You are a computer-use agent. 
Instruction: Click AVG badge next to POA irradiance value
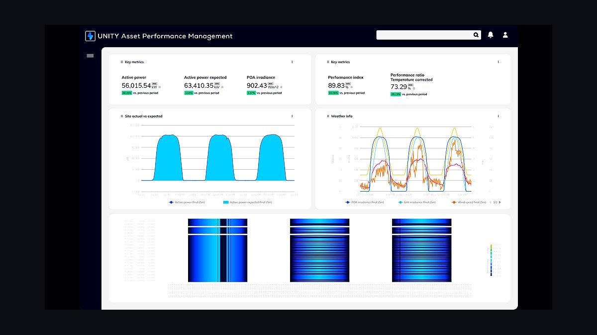pyautogui.click(x=271, y=83)
